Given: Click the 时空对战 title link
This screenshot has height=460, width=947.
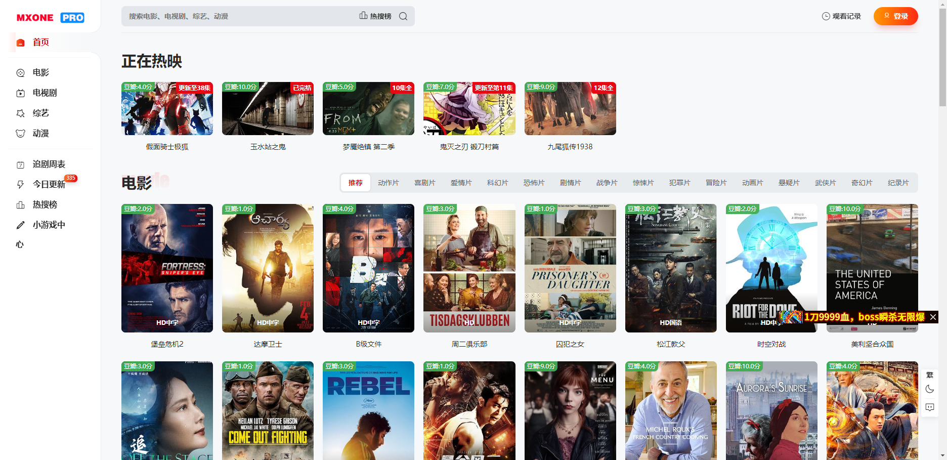Looking at the screenshot, I should (x=771, y=344).
